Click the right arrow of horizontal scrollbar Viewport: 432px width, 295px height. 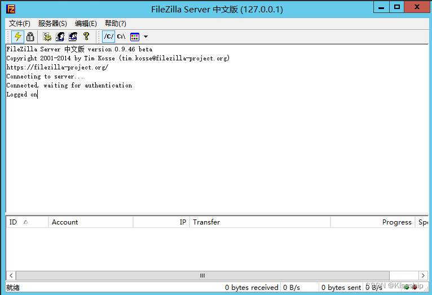coord(423,275)
